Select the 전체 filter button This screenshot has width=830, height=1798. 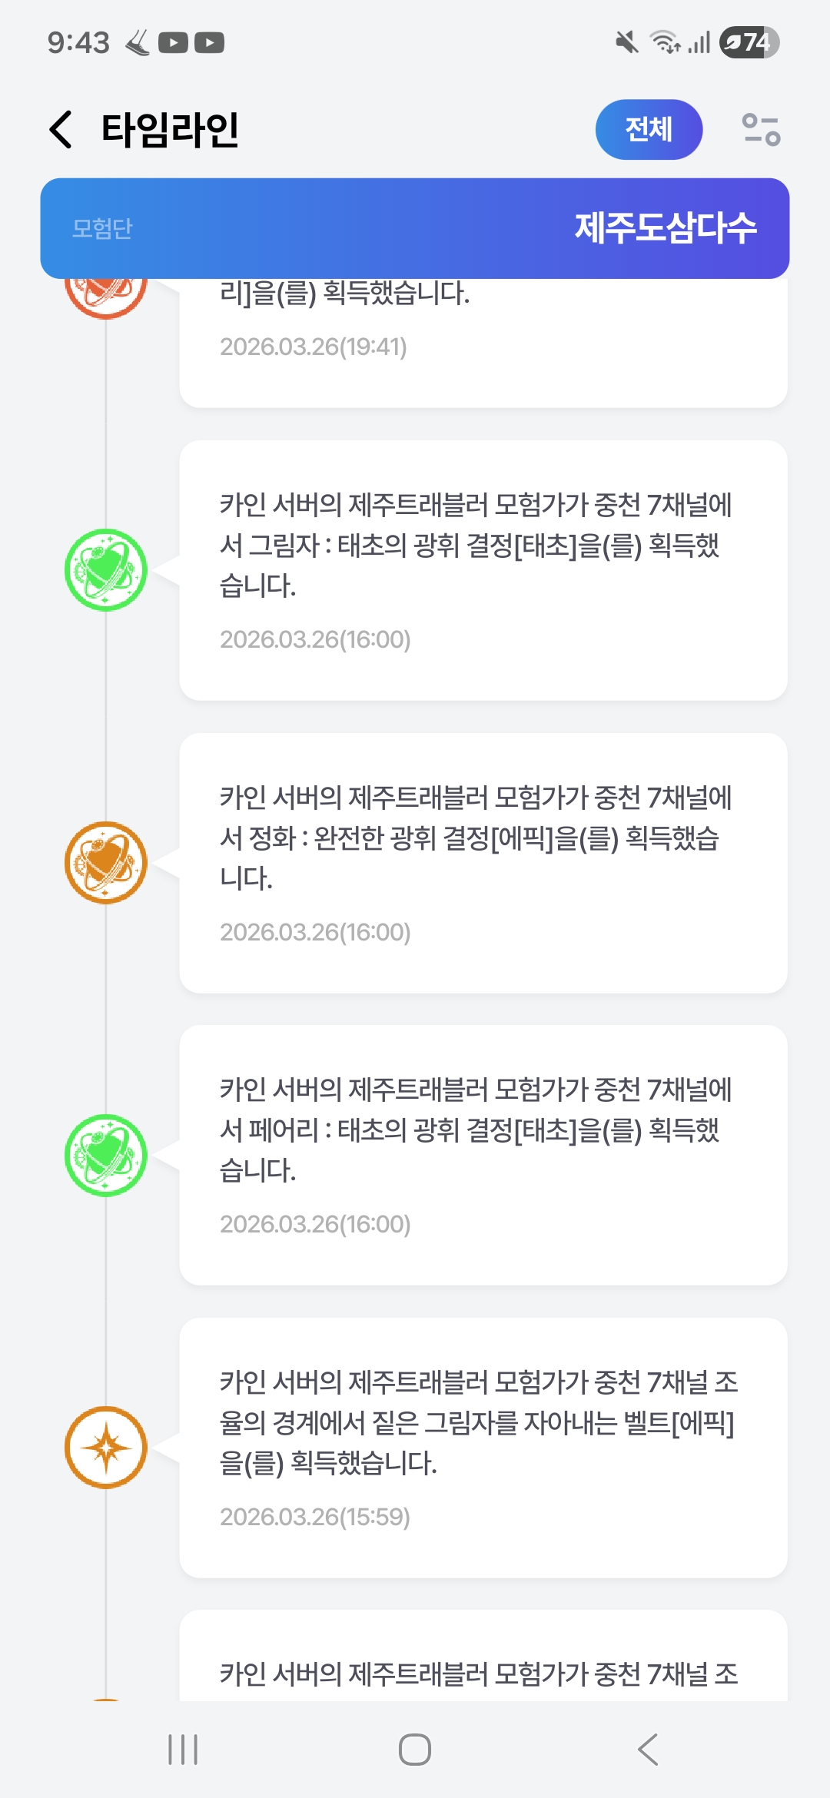click(x=649, y=129)
